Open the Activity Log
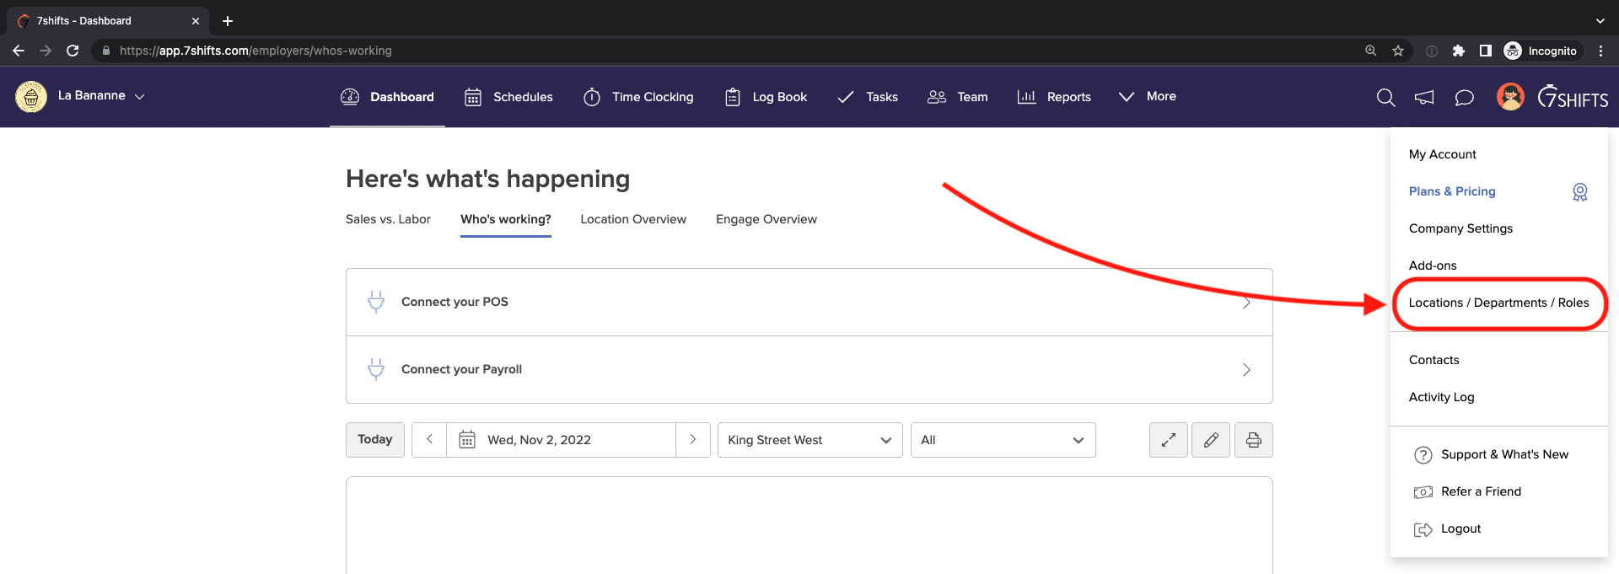The width and height of the screenshot is (1619, 574). pos(1441,397)
